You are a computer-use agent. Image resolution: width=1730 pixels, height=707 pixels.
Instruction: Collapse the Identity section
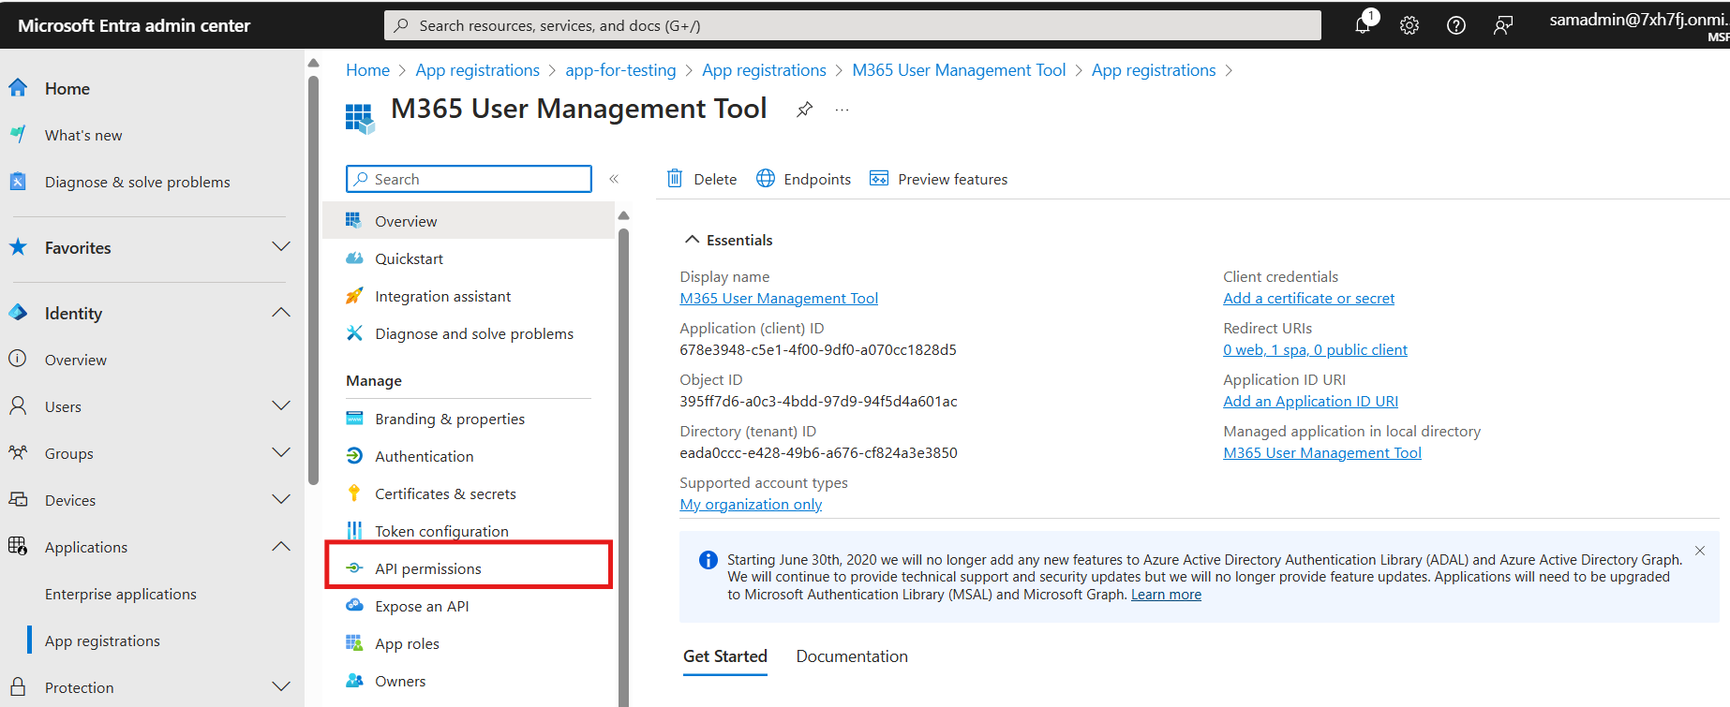pyautogui.click(x=281, y=313)
